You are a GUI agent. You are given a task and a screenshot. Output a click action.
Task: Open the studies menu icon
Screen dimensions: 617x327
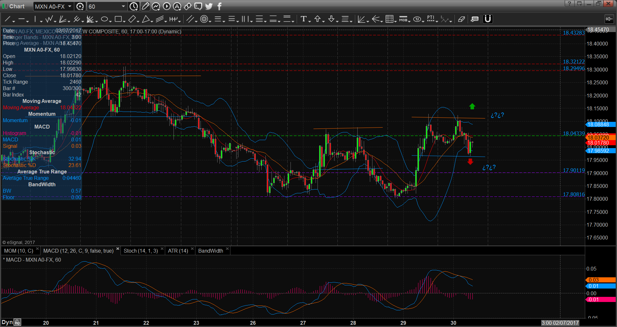click(156, 6)
